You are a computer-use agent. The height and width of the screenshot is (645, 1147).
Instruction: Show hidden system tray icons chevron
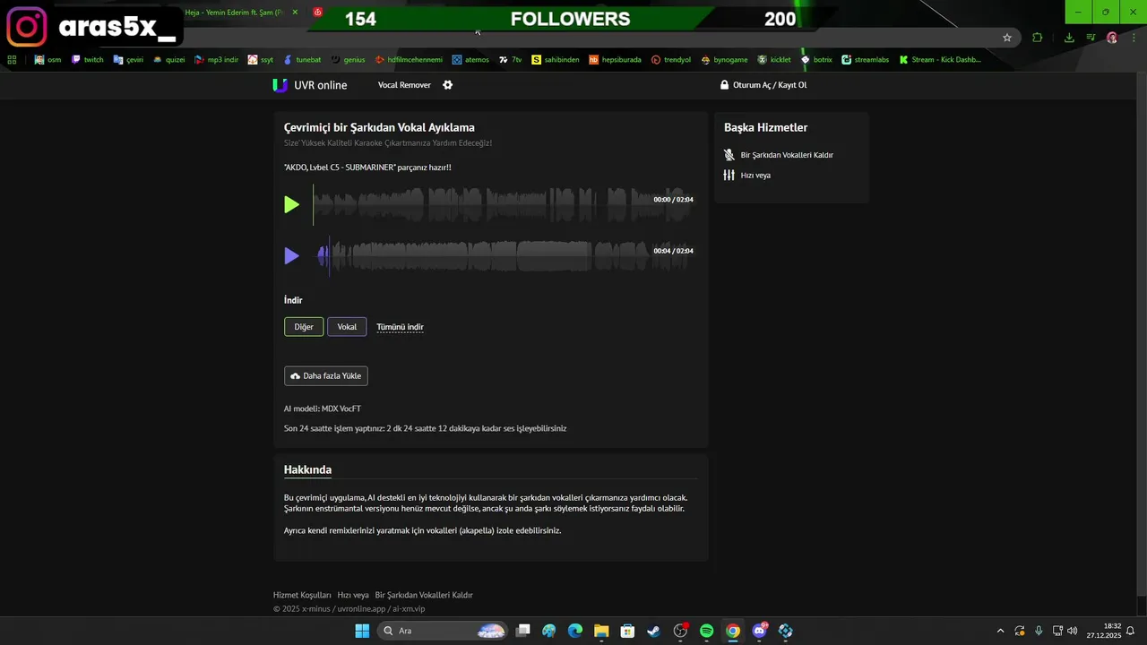click(1001, 631)
